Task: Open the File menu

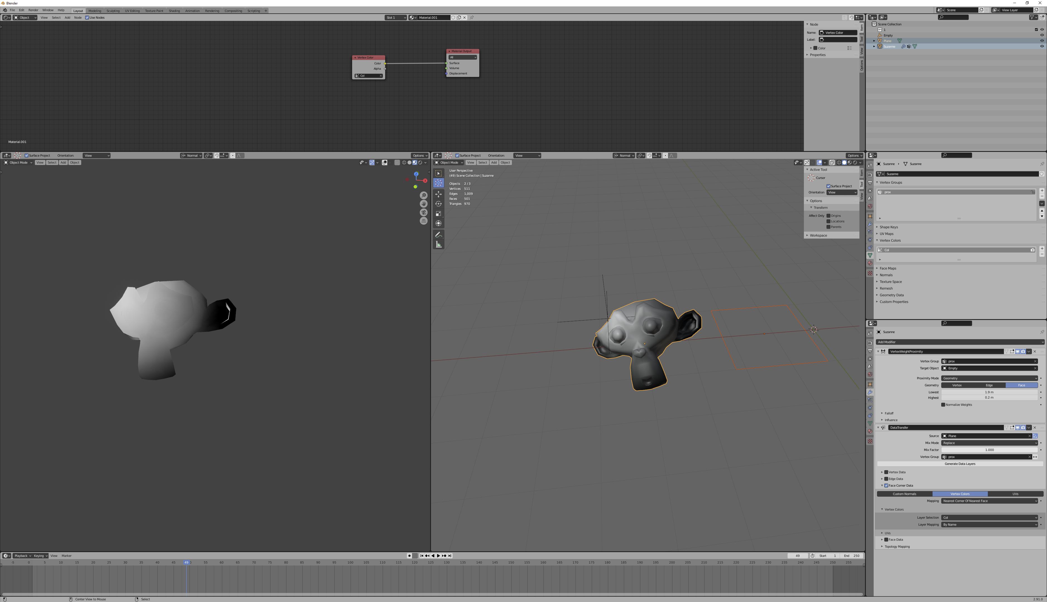Action: 12,10
